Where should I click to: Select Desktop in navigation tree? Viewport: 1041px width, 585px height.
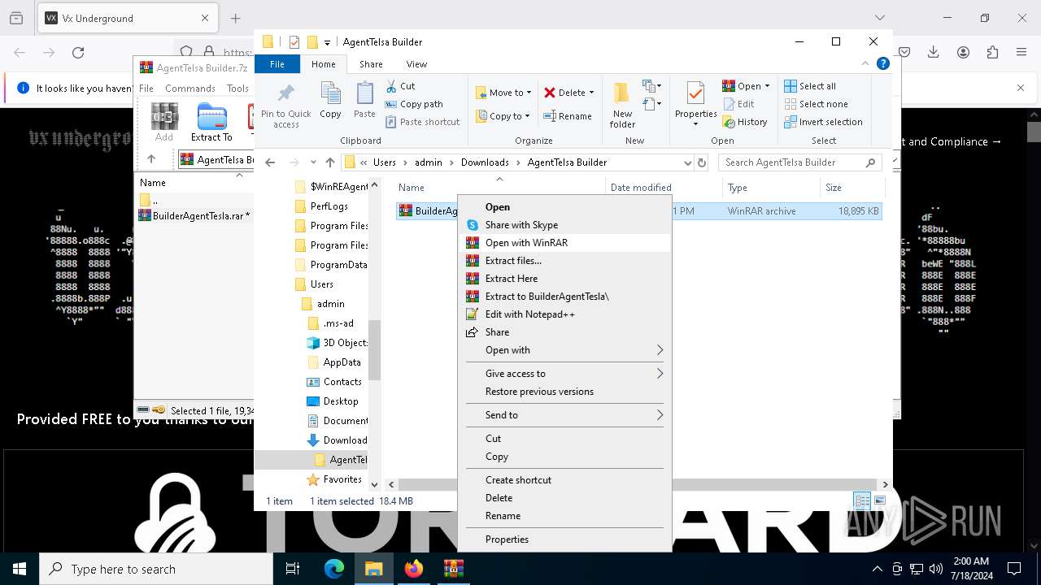[341, 401]
